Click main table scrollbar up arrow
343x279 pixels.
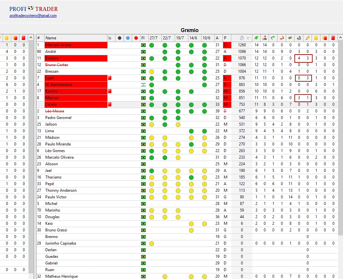pyautogui.click(x=340, y=38)
